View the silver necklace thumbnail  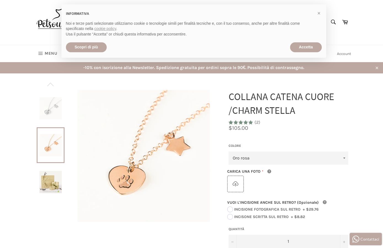50,108
